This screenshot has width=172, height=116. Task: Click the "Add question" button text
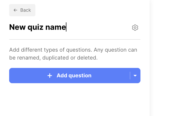point(74,76)
